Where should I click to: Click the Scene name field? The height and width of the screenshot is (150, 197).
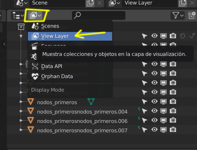57,3
